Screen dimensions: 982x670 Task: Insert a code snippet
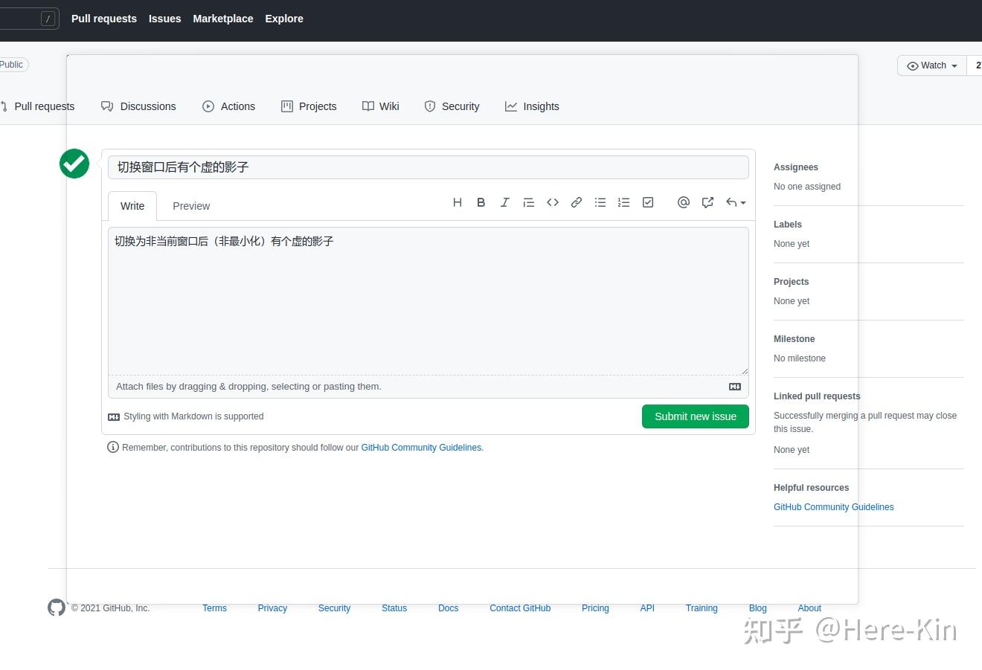click(x=553, y=202)
